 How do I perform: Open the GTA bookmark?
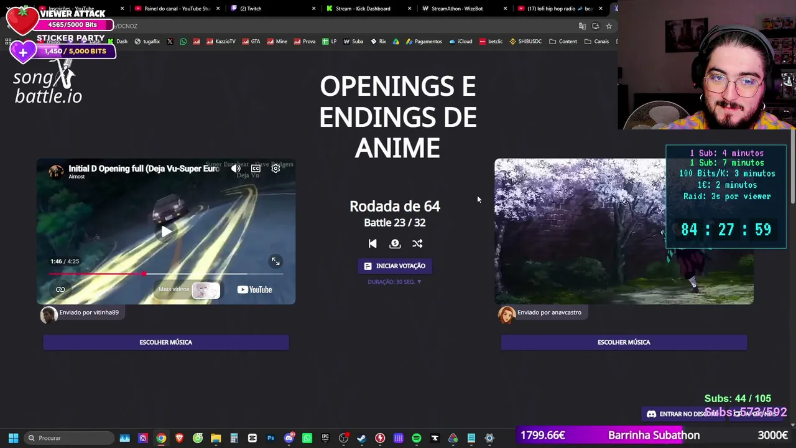coord(251,42)
